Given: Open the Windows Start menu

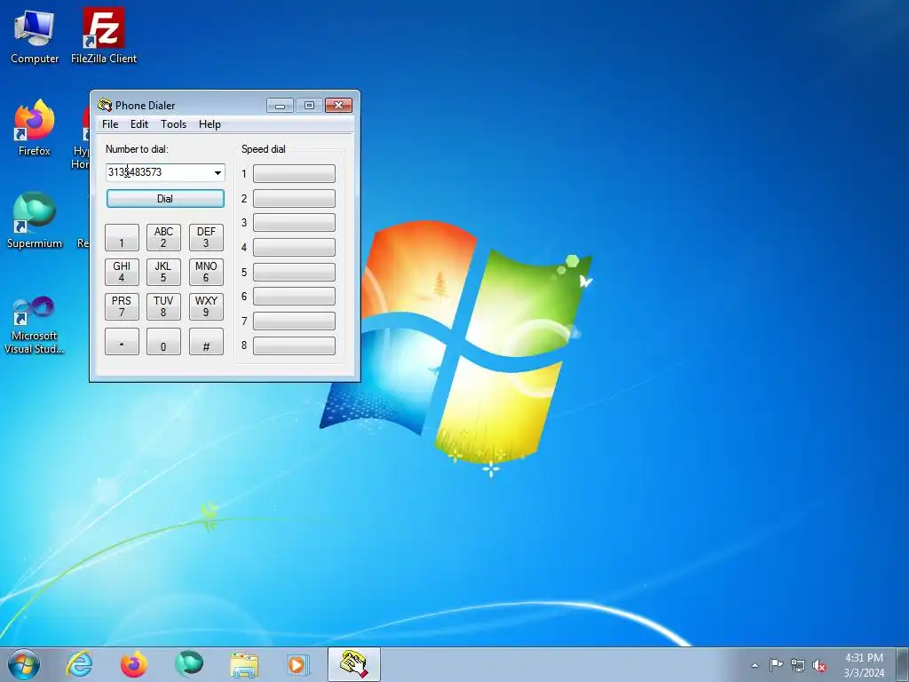Looking at the screenshot, I should click(x=24, y=664).
